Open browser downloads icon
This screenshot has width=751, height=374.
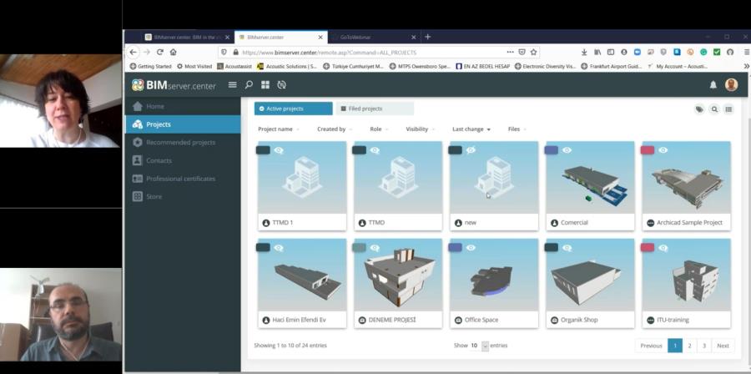(x=584, y=53)
